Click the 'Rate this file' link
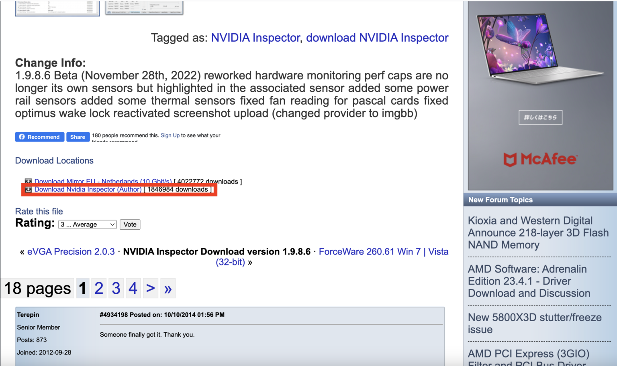The image size is (617, 366). (x=39, y=211)
